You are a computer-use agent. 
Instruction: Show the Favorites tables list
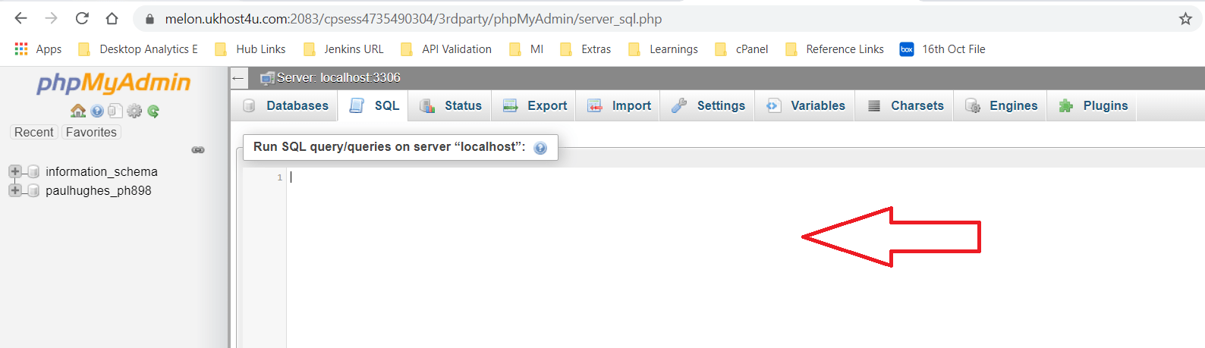[x=91, y=132]
